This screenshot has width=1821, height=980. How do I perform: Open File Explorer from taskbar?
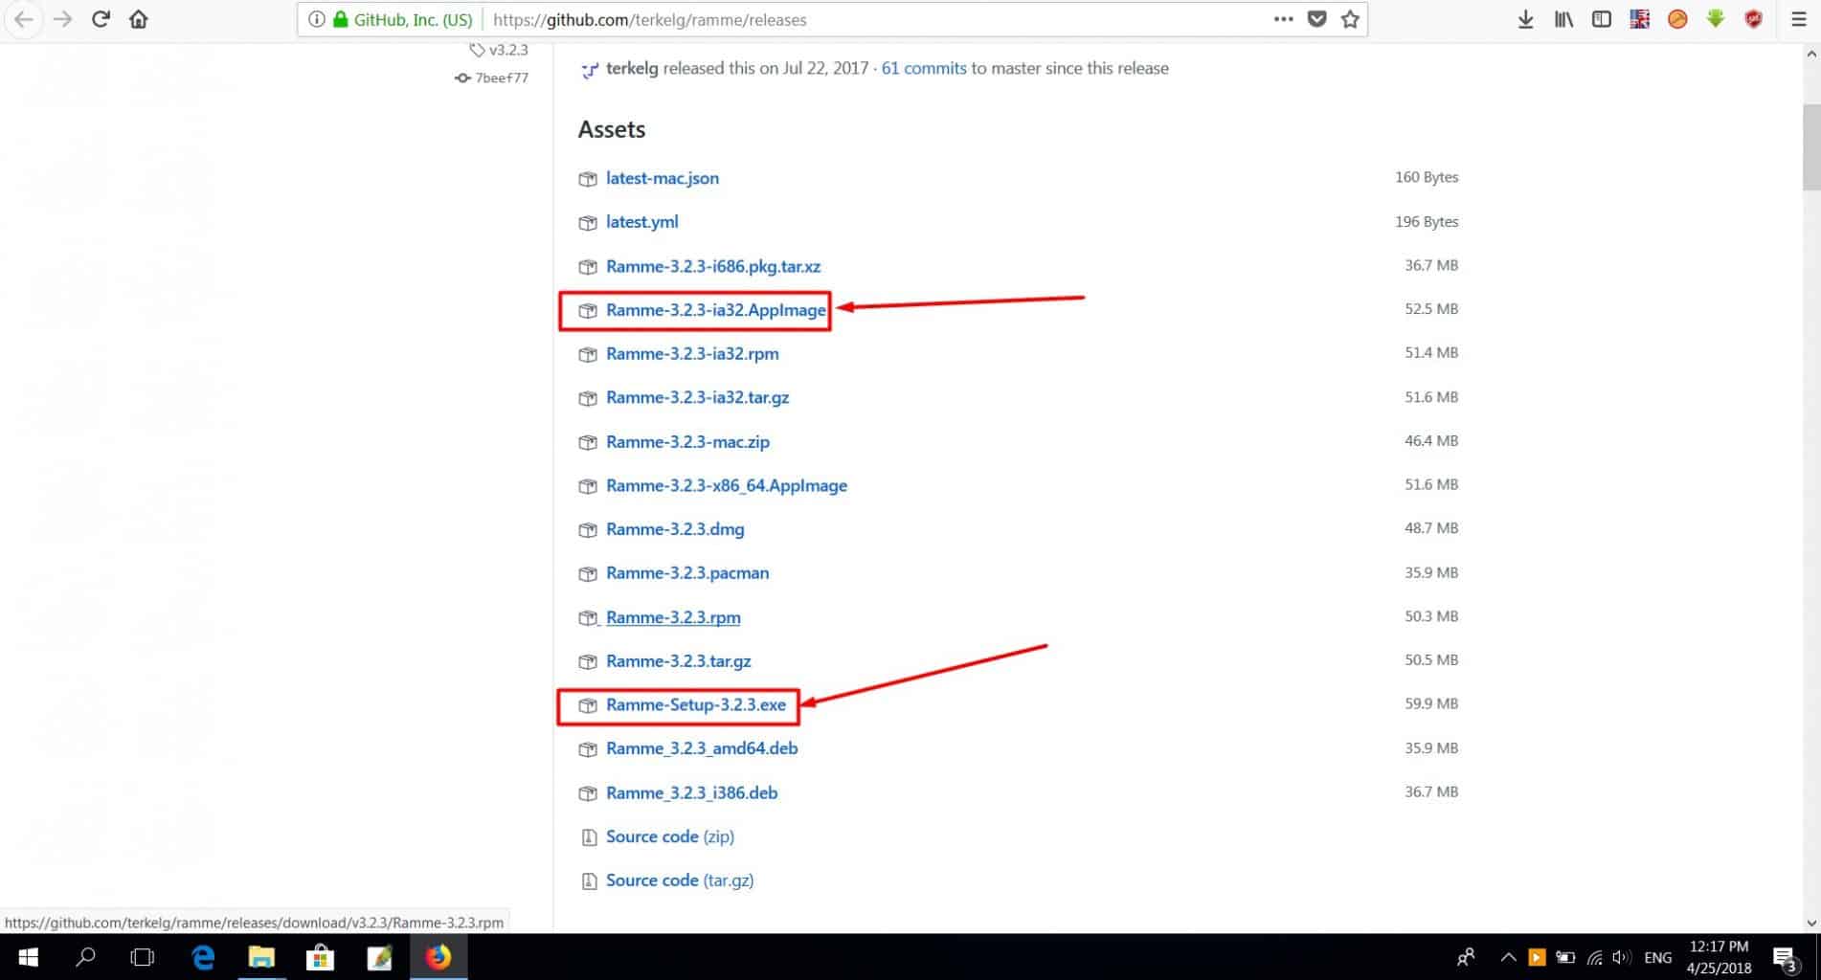tap(261, 957)
